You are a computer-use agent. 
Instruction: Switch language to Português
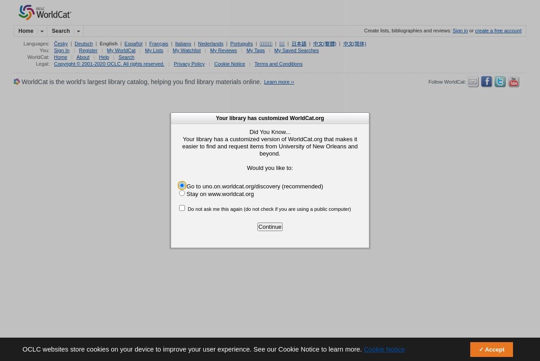241,44
